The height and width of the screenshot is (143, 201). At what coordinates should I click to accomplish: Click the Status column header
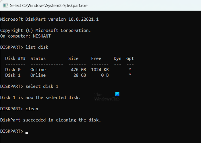(x=38, y=58)
